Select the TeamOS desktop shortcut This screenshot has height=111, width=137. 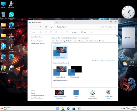12,26
